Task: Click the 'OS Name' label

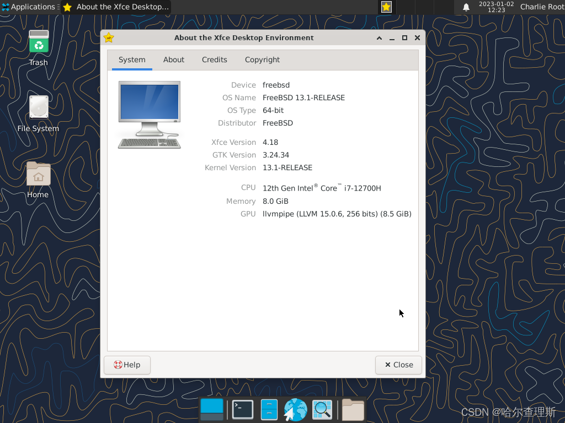Action: click(x=239, y=97)
